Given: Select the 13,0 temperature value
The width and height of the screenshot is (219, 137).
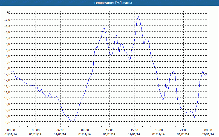Looking at the screenshot, I should (x=7, y=68).
